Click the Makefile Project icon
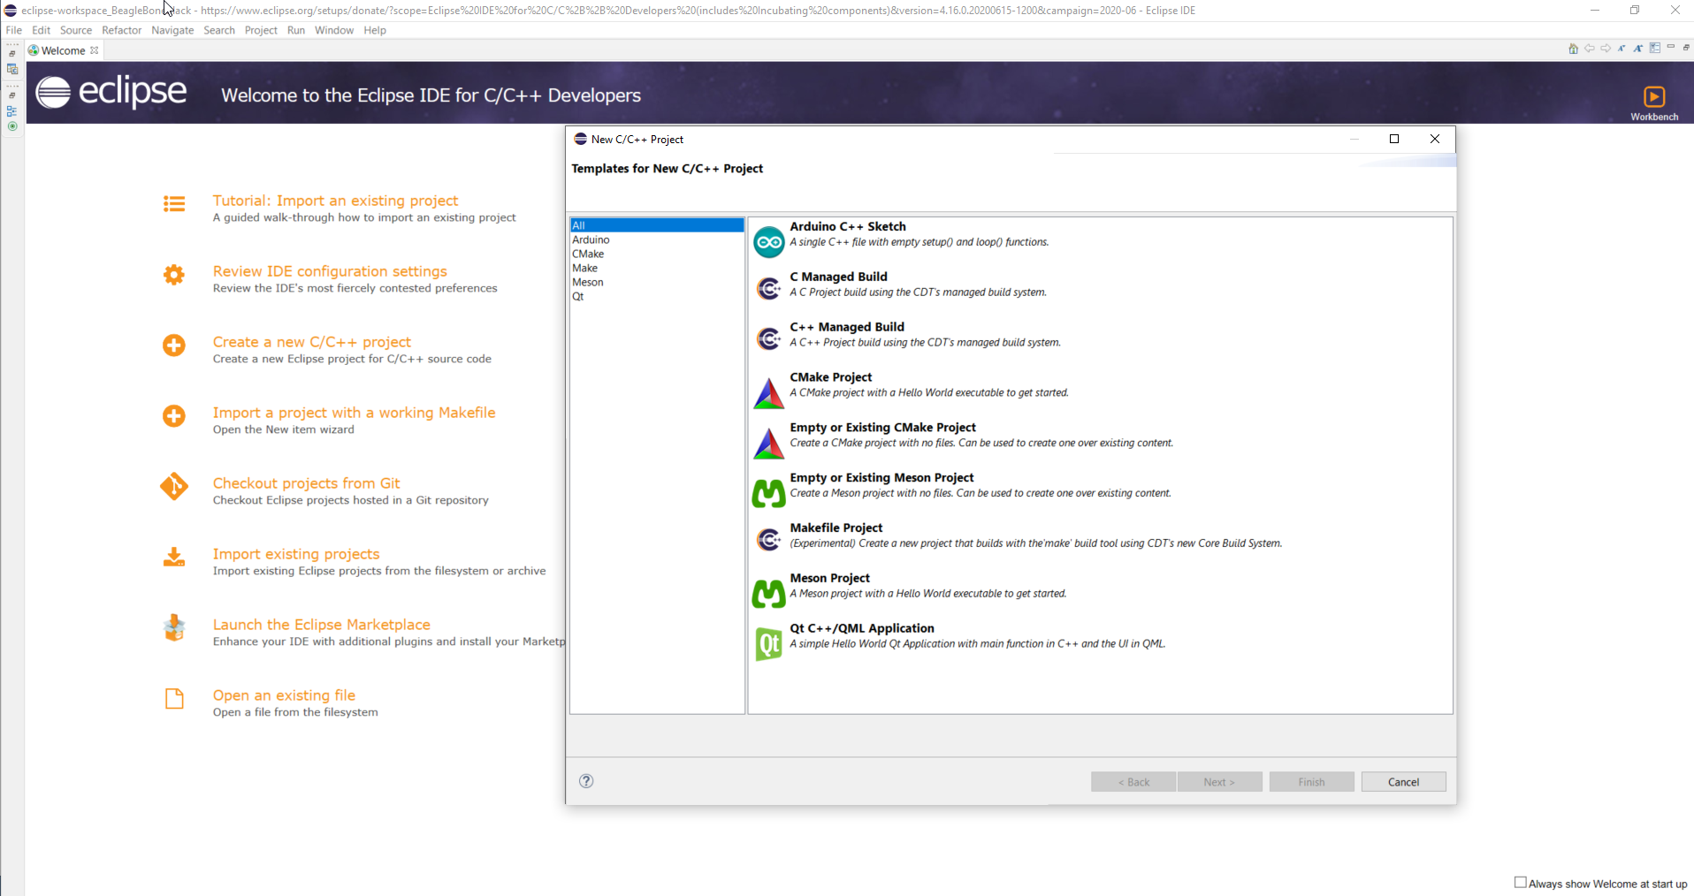 point(768,539)
